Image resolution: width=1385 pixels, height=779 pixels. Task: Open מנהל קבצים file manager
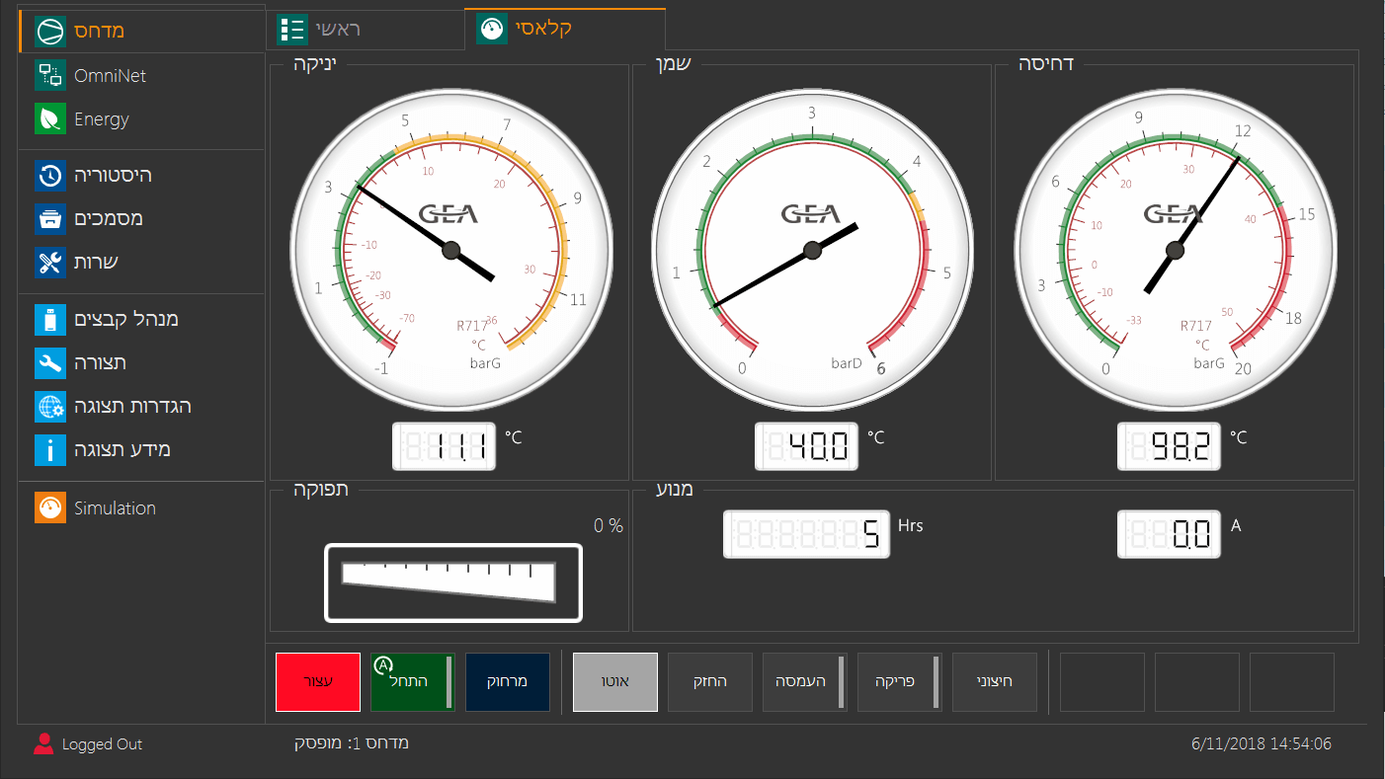(x=141, y=319)
